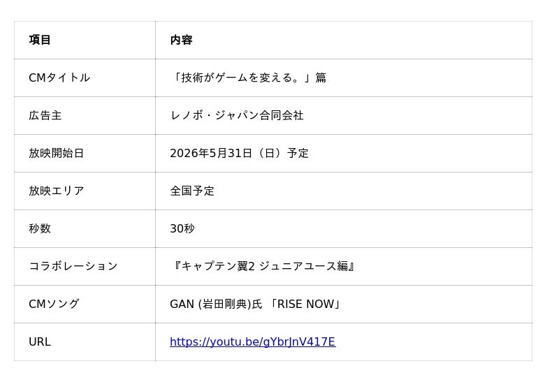Click the 2026年5月31日 date text
The image size is (559, 382).
pos(211,153)
